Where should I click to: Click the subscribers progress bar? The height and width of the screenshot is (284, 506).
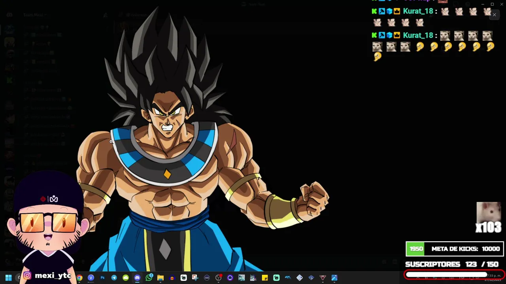coord(454,275)
